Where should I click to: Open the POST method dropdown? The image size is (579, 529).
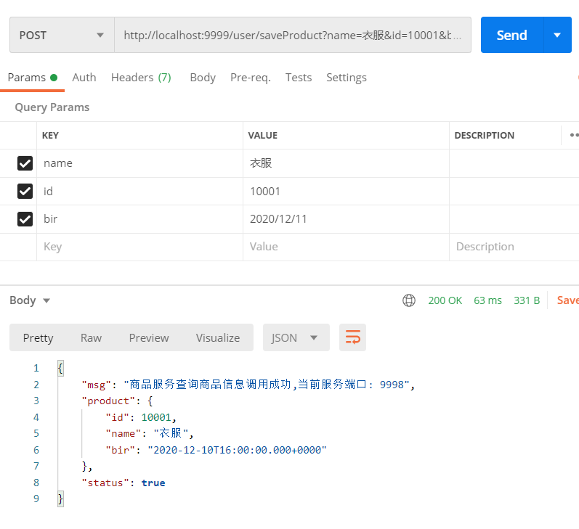62,35
